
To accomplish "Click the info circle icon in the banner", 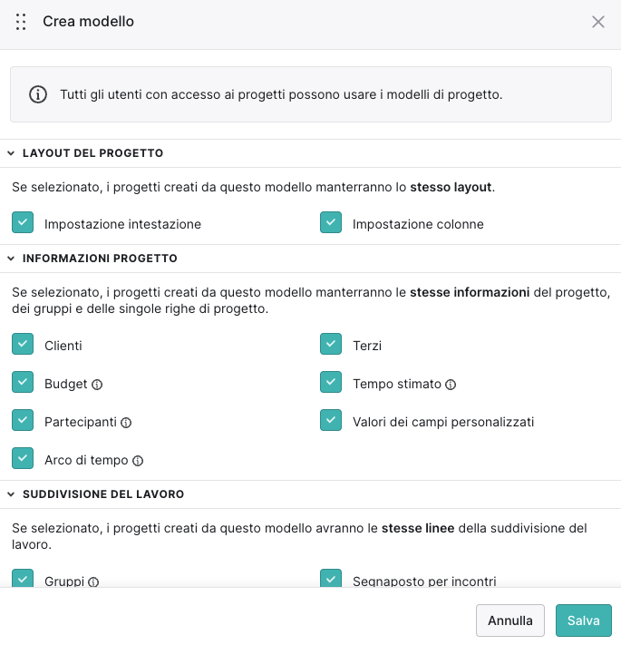I will click(38, 94).
